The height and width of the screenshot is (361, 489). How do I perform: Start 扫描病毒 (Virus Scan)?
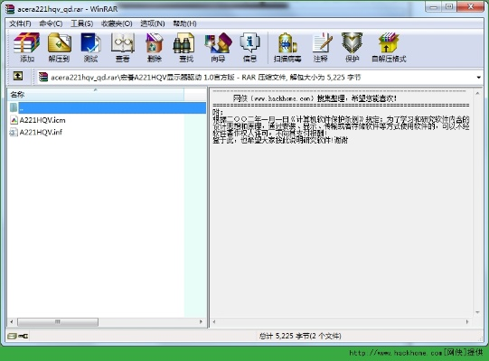pyautogui.click(x=287, y=47)
